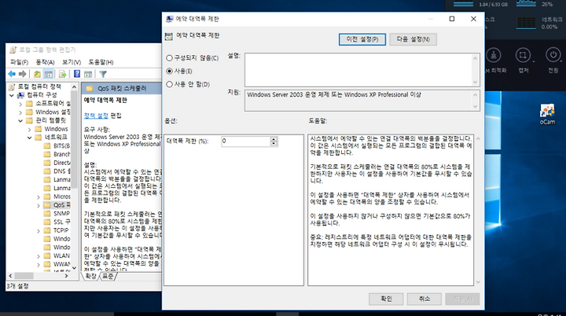Collapse the 컴퓨터 구성 tree node
This screenshot has height=316, width=566.
(12, 95)
